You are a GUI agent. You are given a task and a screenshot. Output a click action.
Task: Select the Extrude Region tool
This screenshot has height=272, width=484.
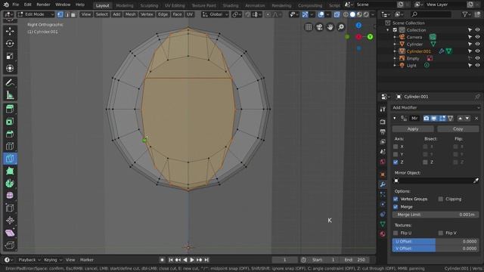click(10, 109)
